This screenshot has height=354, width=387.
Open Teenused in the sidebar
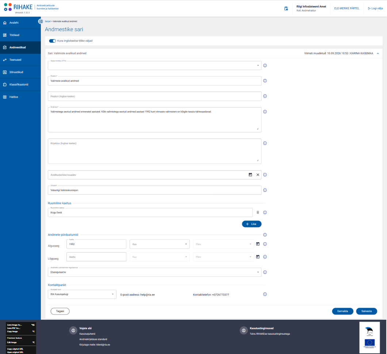(x=20, y=60)
